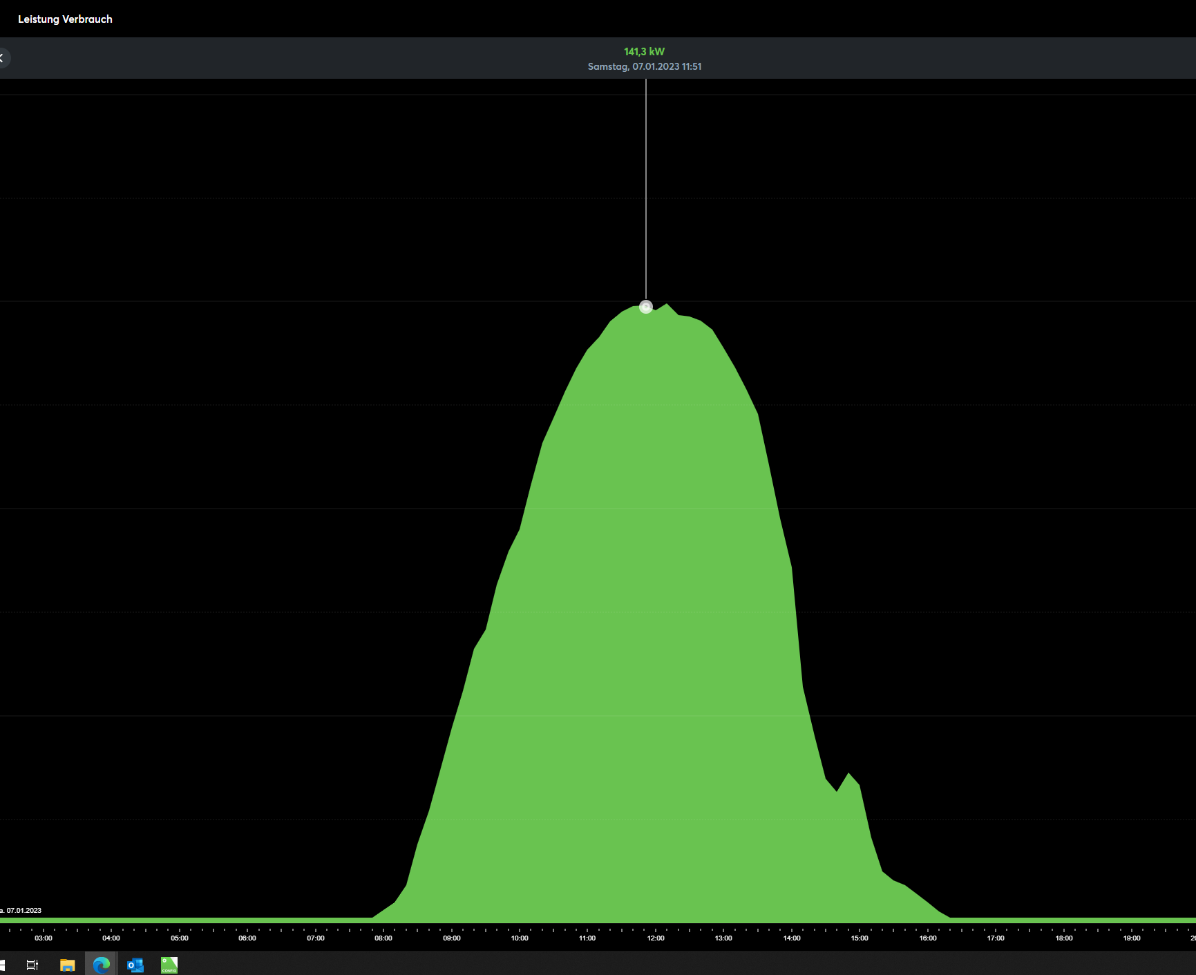This screenshot has height=975, width=1196.
Task: Open Task View on the Windows taskbar
Action: pos(32,965)
